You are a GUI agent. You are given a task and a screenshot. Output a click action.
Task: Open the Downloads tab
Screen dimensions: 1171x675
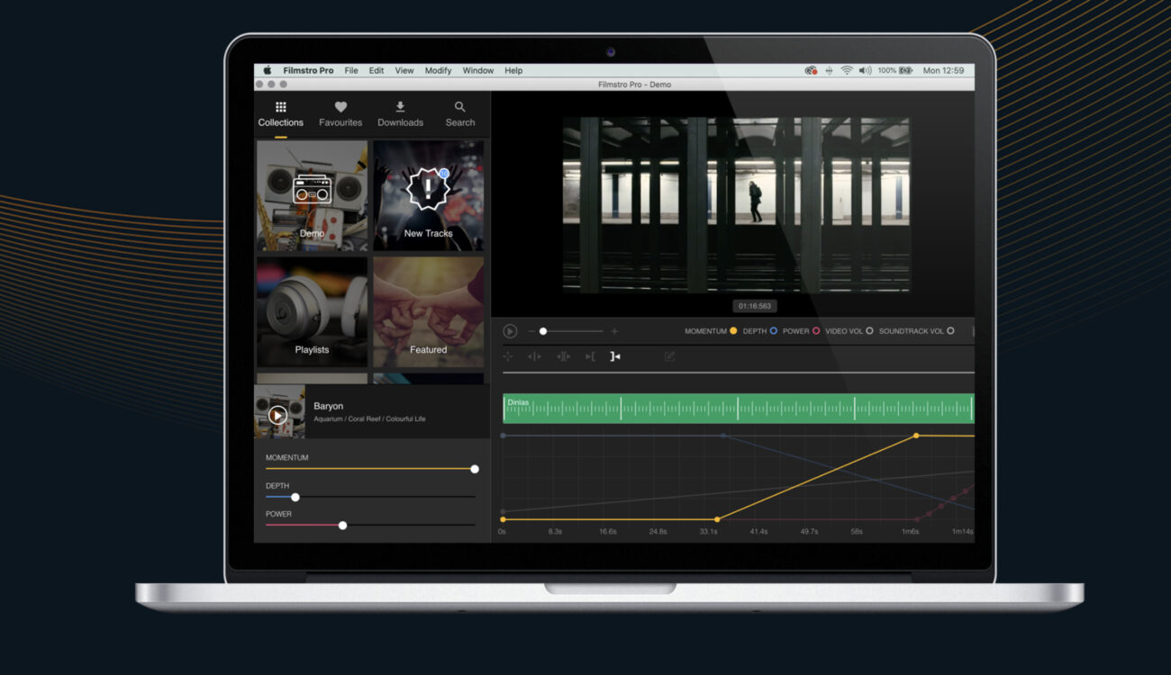(x=400, y=114)
